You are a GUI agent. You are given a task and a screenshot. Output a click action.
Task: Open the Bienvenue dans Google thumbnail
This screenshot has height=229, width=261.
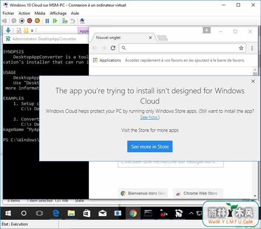[143, 193]
